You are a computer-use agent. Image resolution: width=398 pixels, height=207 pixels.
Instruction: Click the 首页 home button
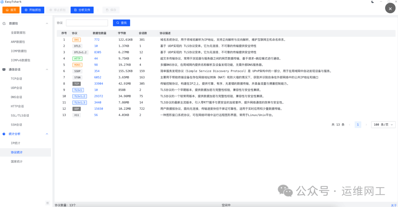coord(11,10)
